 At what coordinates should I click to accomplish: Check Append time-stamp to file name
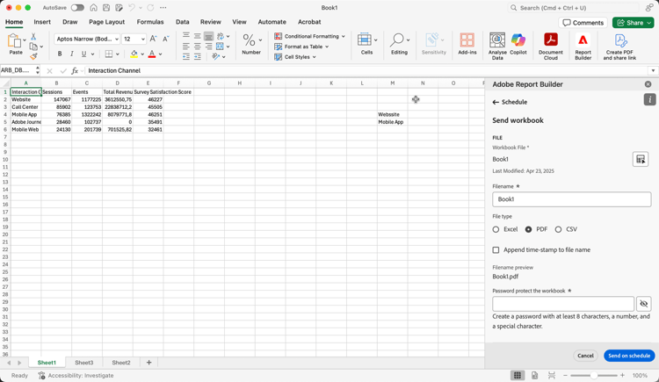496,250
